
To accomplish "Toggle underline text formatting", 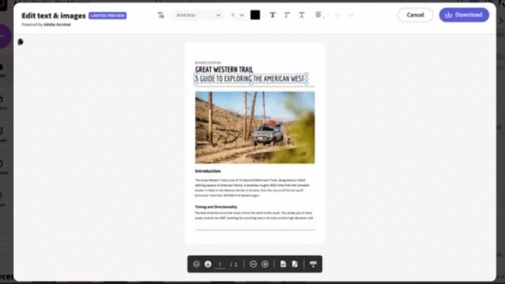I will (301, 15).
